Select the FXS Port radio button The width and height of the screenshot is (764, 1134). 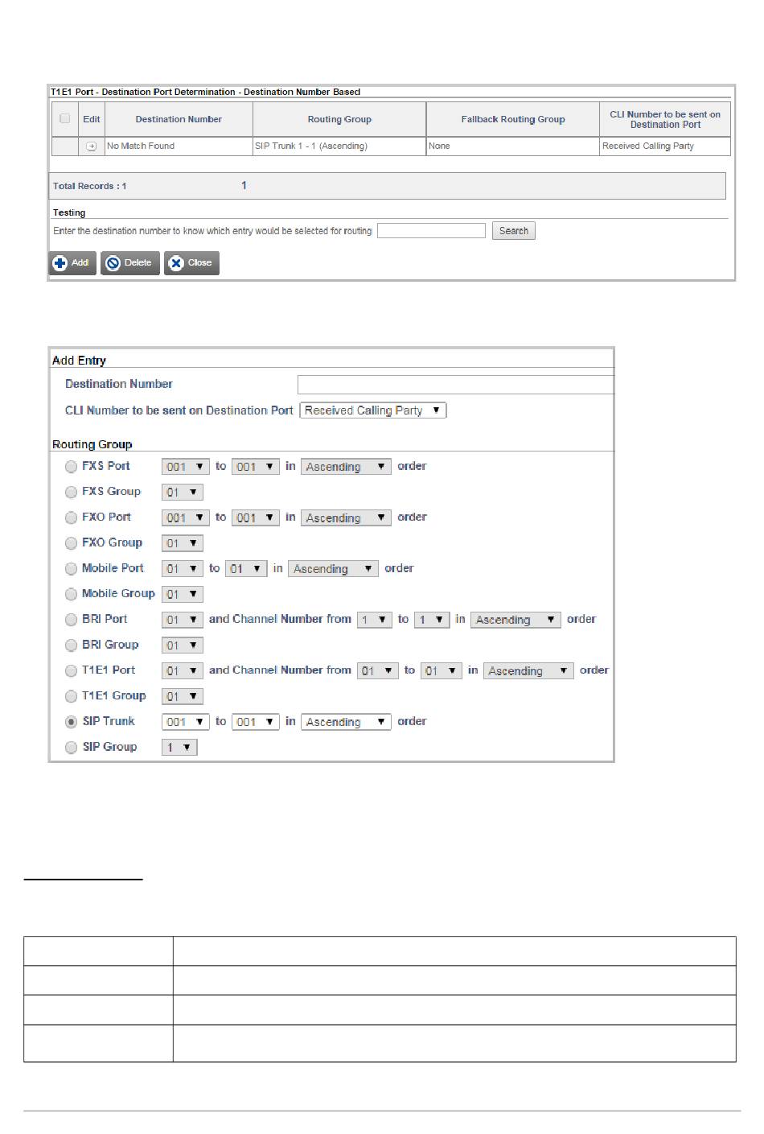(71, 467)
